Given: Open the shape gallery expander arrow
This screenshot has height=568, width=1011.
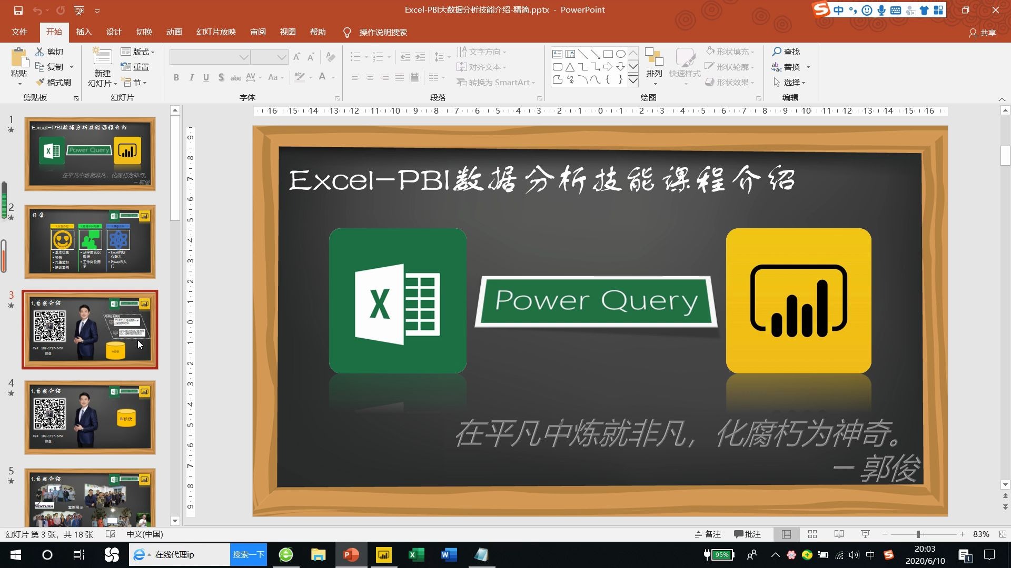Looking at the screenshot, I should [x=633, y=81].
